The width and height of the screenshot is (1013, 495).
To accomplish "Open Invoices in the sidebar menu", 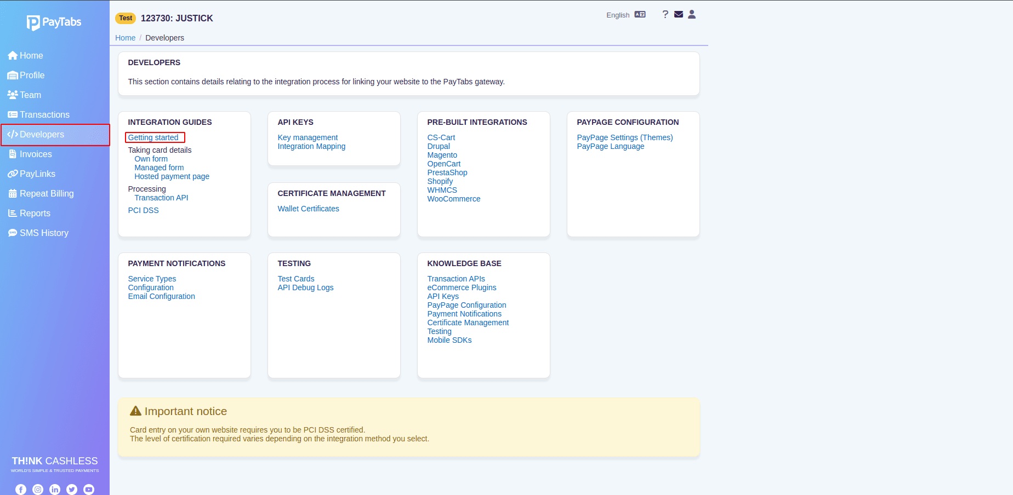I will pyautogui.click(x=36, y=154).
